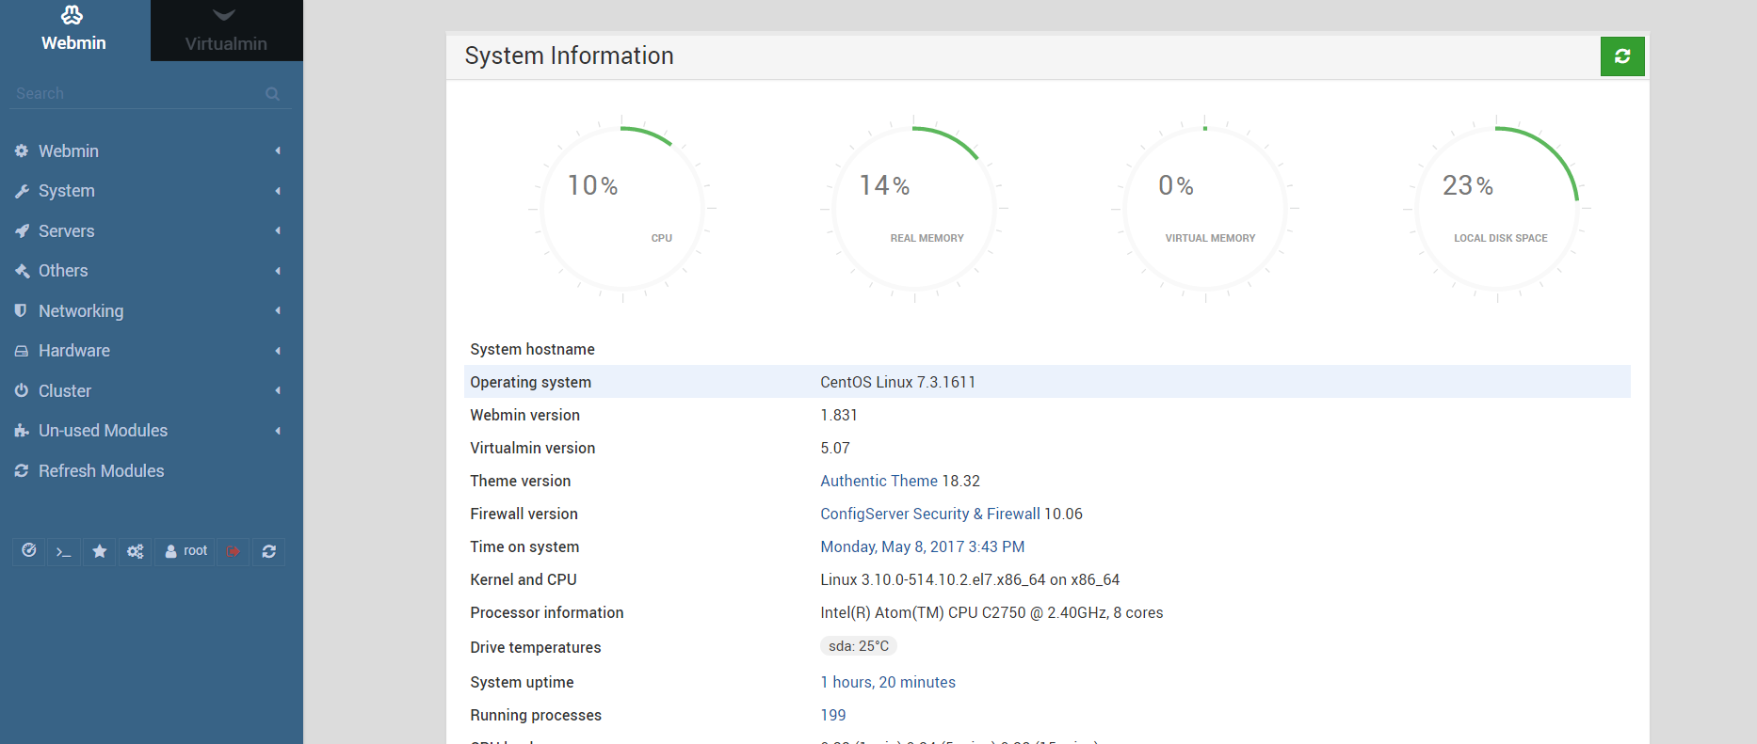The height and width of the screenshot is (744, 1757).
Task: Open the command shell terminal icon
Action: point(64,551)
